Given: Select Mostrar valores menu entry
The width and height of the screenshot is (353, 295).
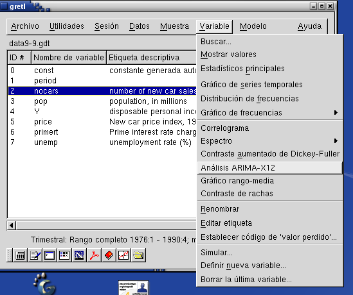Looking at the screenshot, I should pos(269,55).
